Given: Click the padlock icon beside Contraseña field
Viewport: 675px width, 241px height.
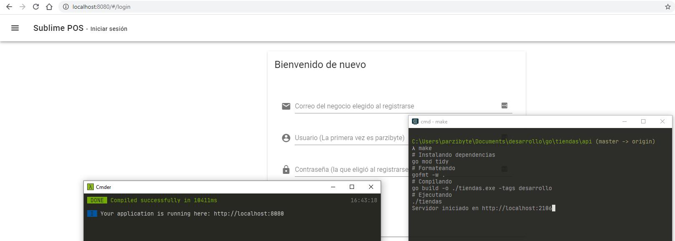Looking at the screenshot, I should click(286, 170).
